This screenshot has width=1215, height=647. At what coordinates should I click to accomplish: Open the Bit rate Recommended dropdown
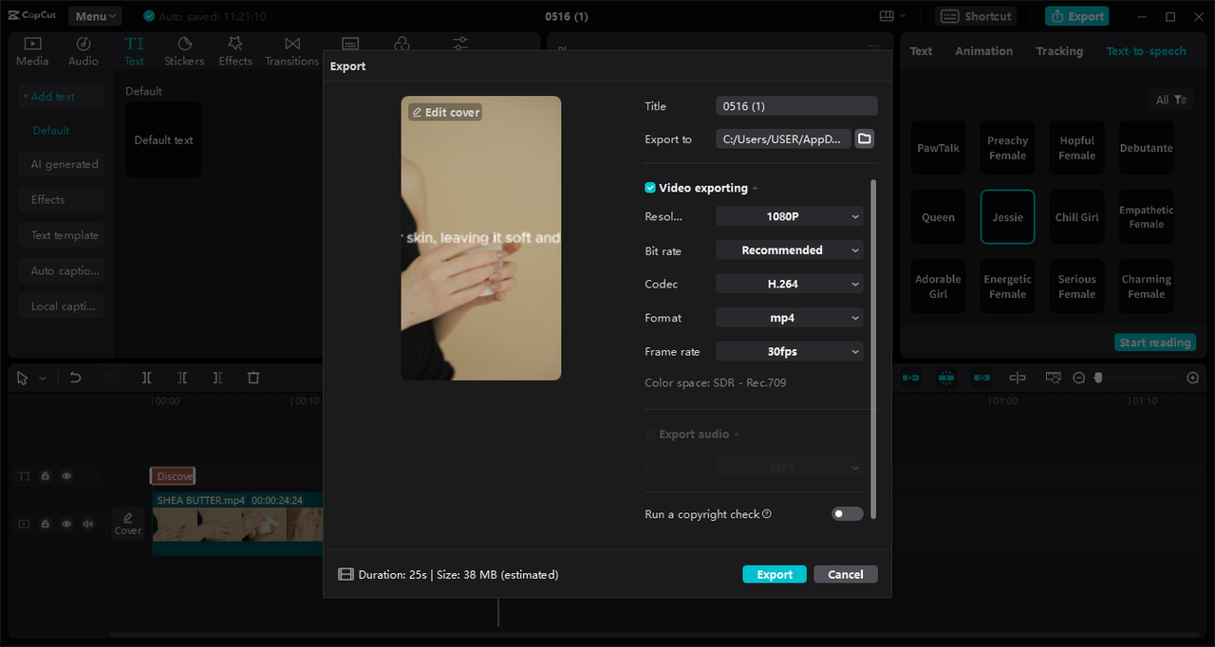pos(790,250)
